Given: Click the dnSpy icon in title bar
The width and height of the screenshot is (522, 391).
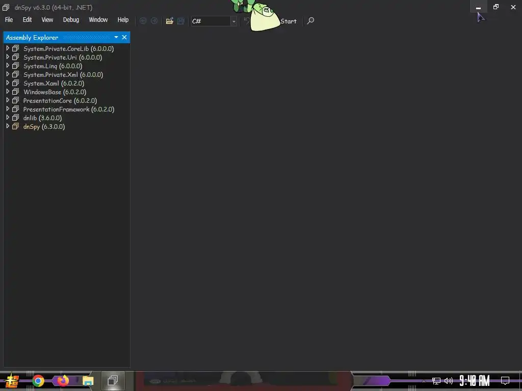Looking at the screenshot, I should tap(6, 7).
